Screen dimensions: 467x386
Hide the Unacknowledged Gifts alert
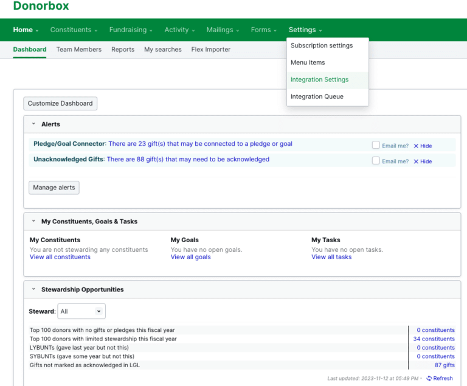423,161
